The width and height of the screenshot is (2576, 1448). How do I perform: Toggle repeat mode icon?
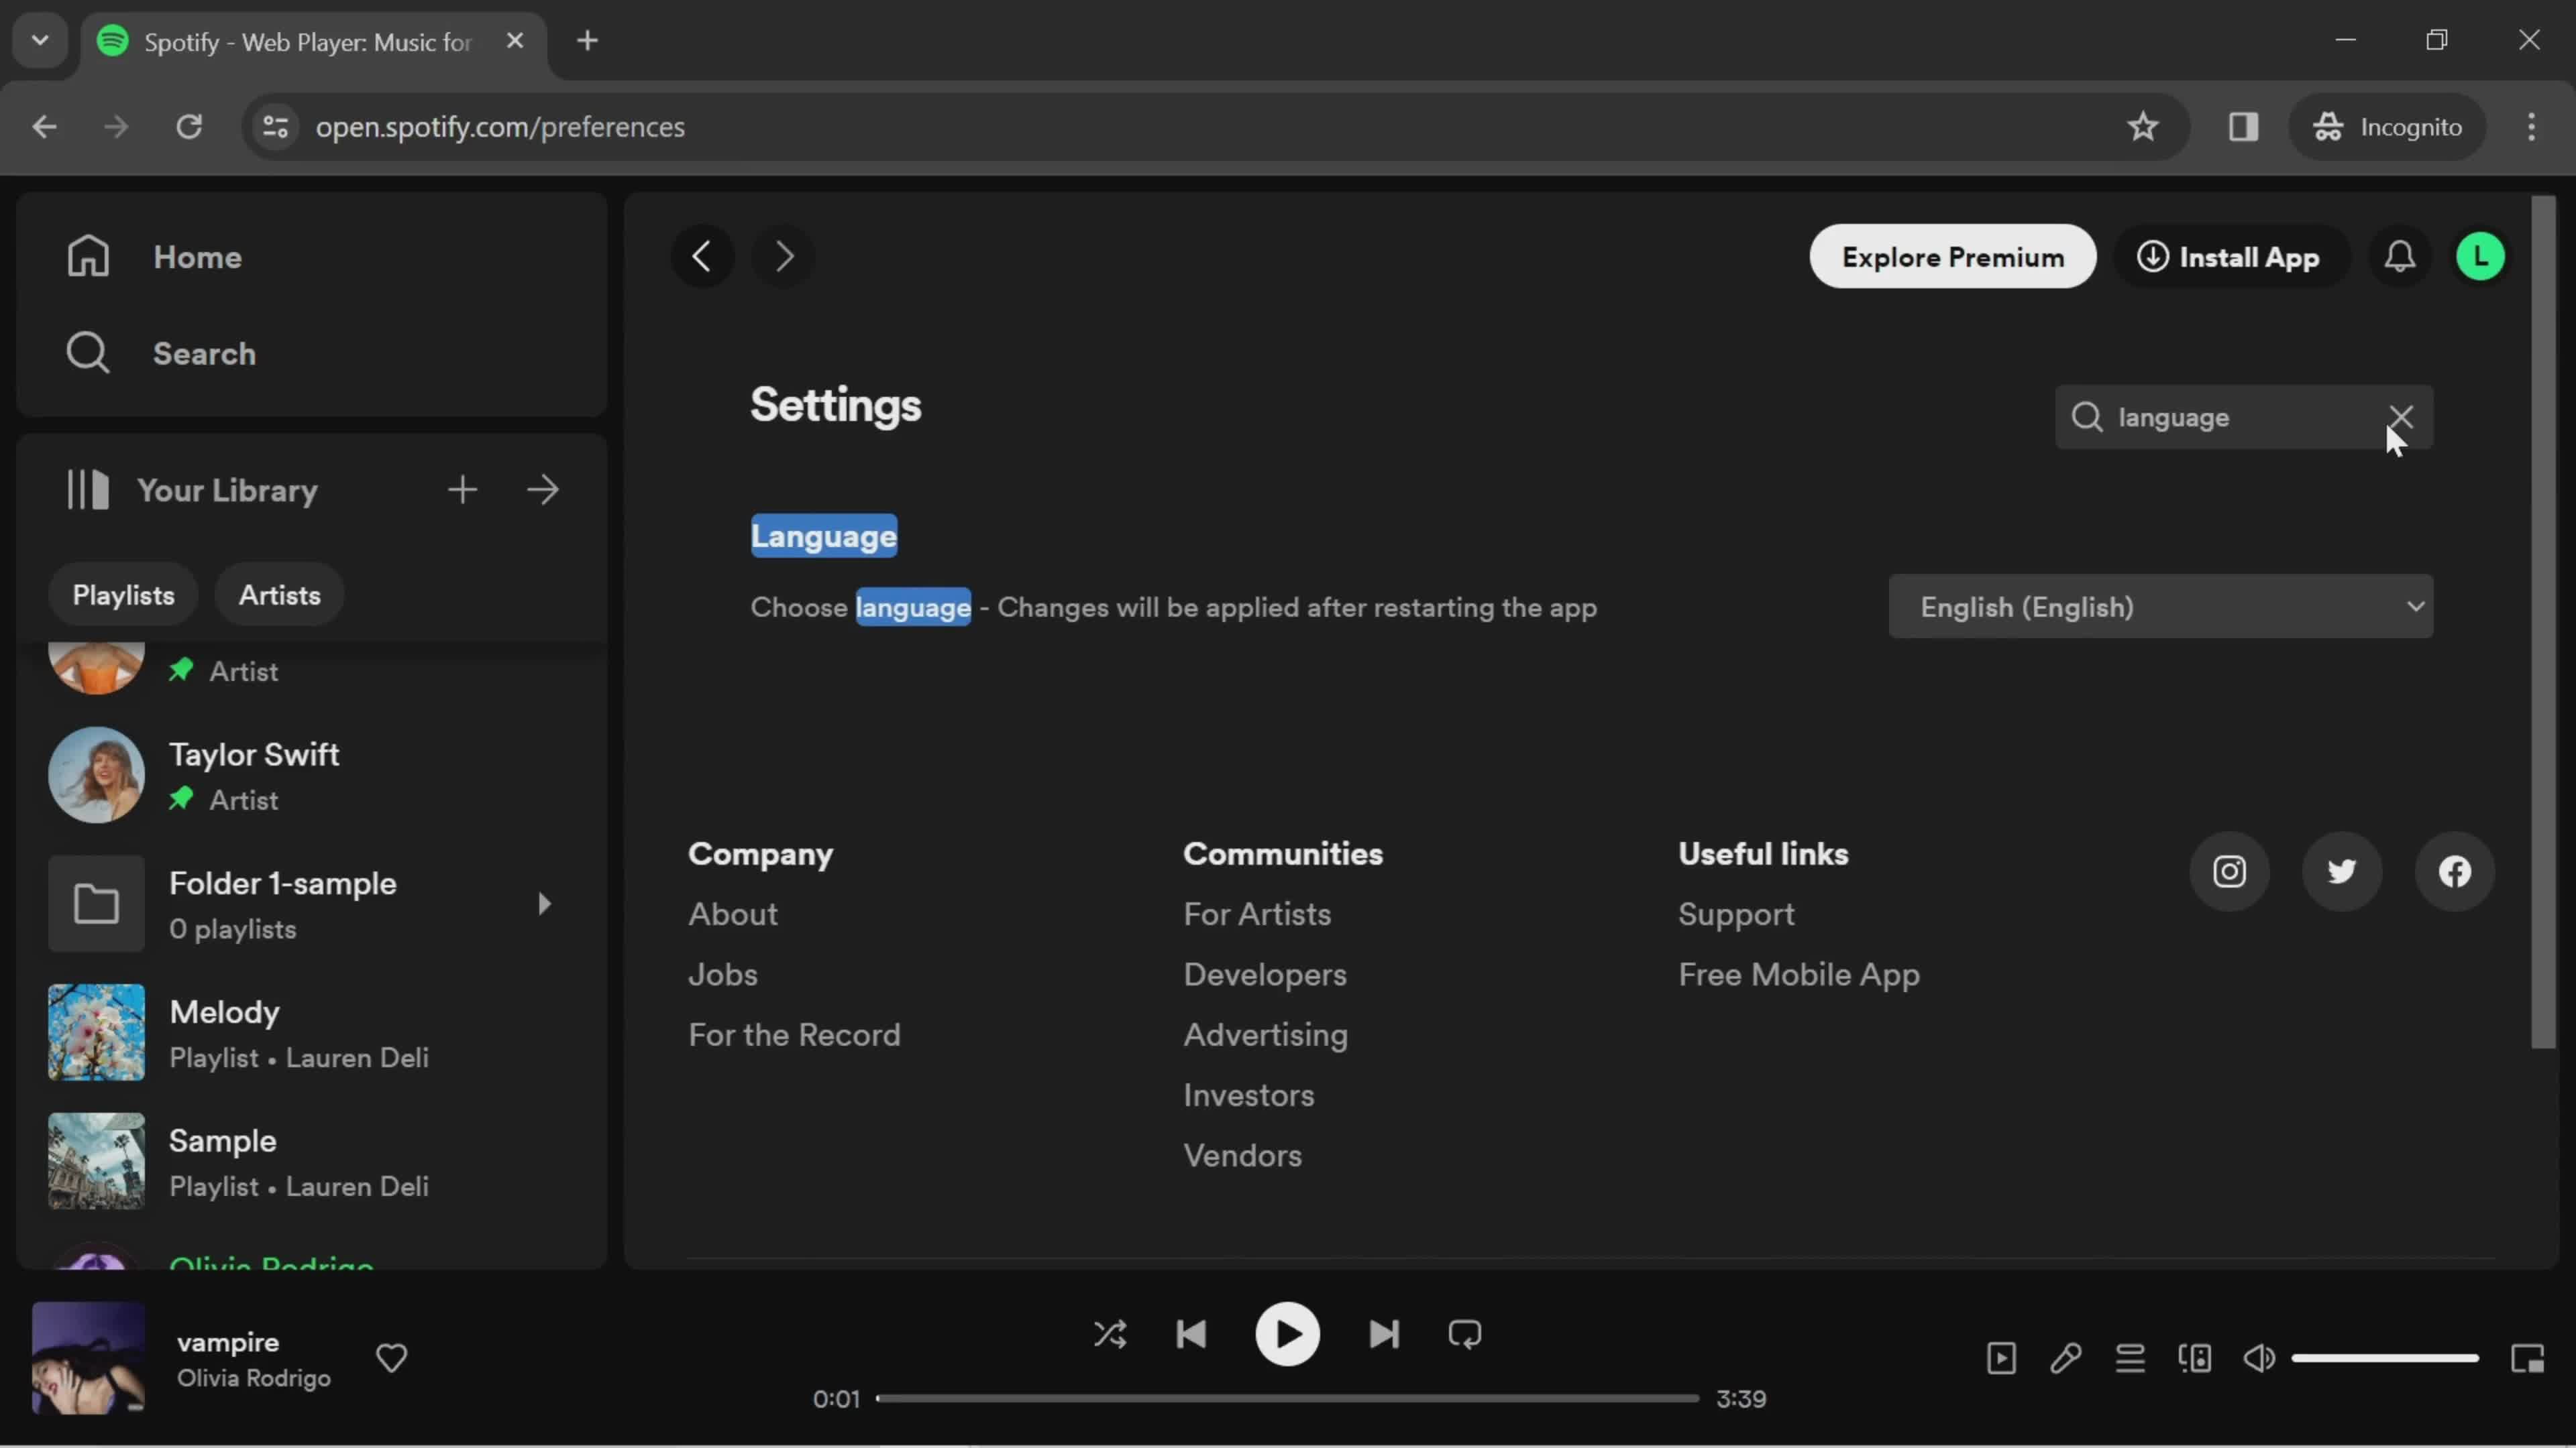pyautogui.click(x=1465, y=1335)
